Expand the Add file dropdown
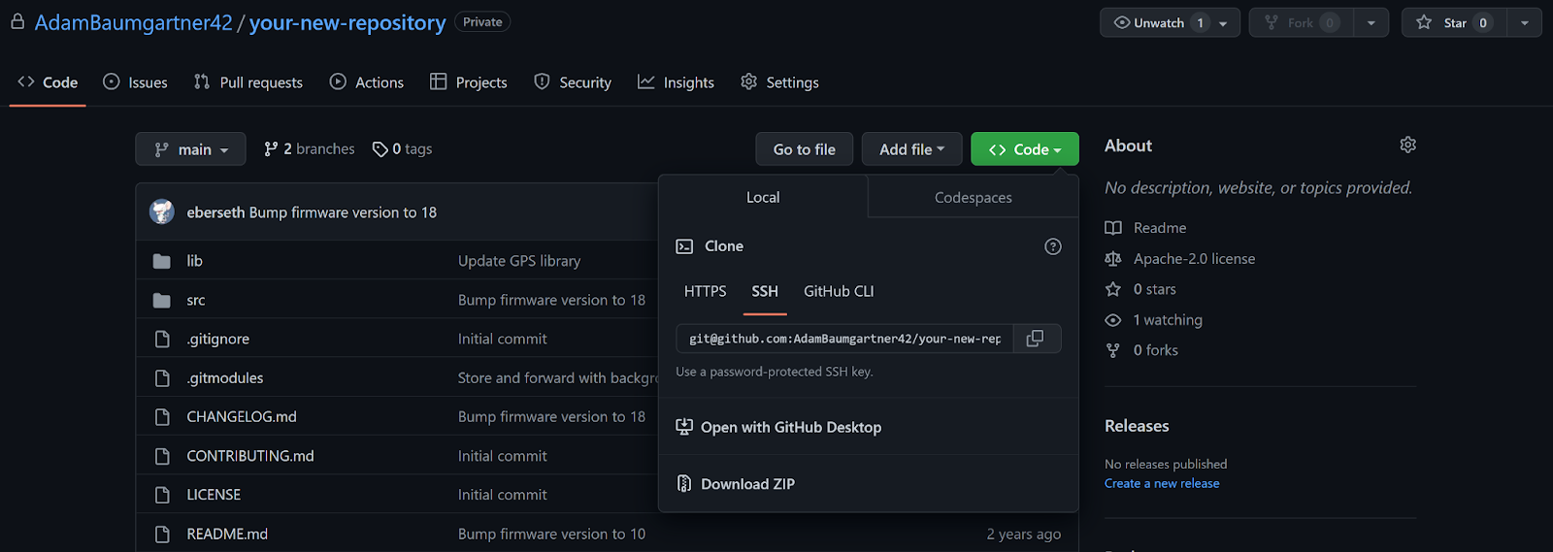1553x552 pixels. tap(911, 149)
